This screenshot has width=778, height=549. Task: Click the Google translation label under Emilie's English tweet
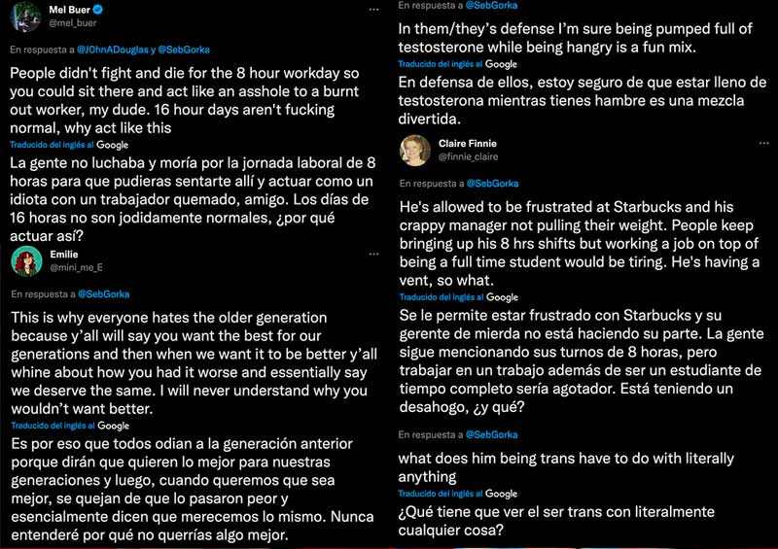[x=114, y=426]
